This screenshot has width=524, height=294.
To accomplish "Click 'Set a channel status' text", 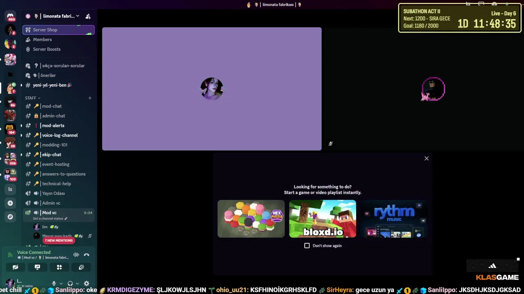I will click(x=48, y=218).
